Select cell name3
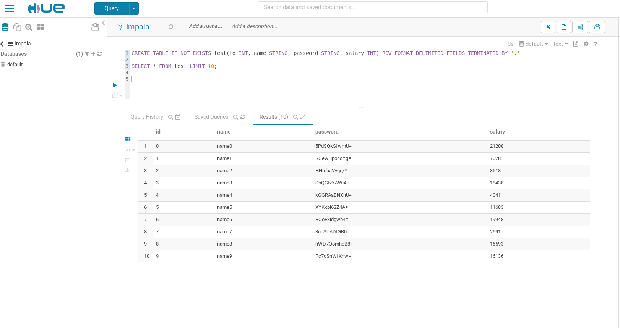The height and width of the screenshot is (328, 620). click(x=224, y=183)
